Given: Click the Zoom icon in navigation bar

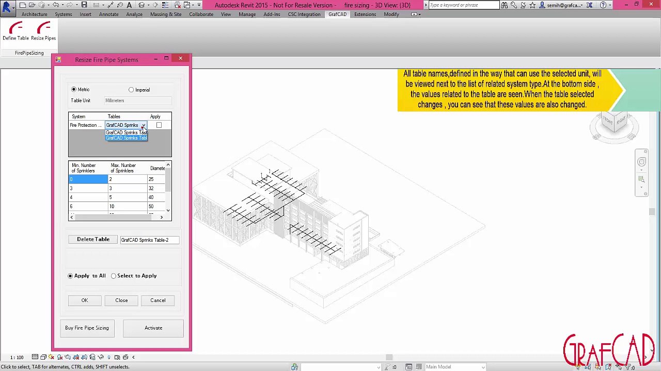Looking at the screenshot, I should pyautogui.click(x=642, y=179).
